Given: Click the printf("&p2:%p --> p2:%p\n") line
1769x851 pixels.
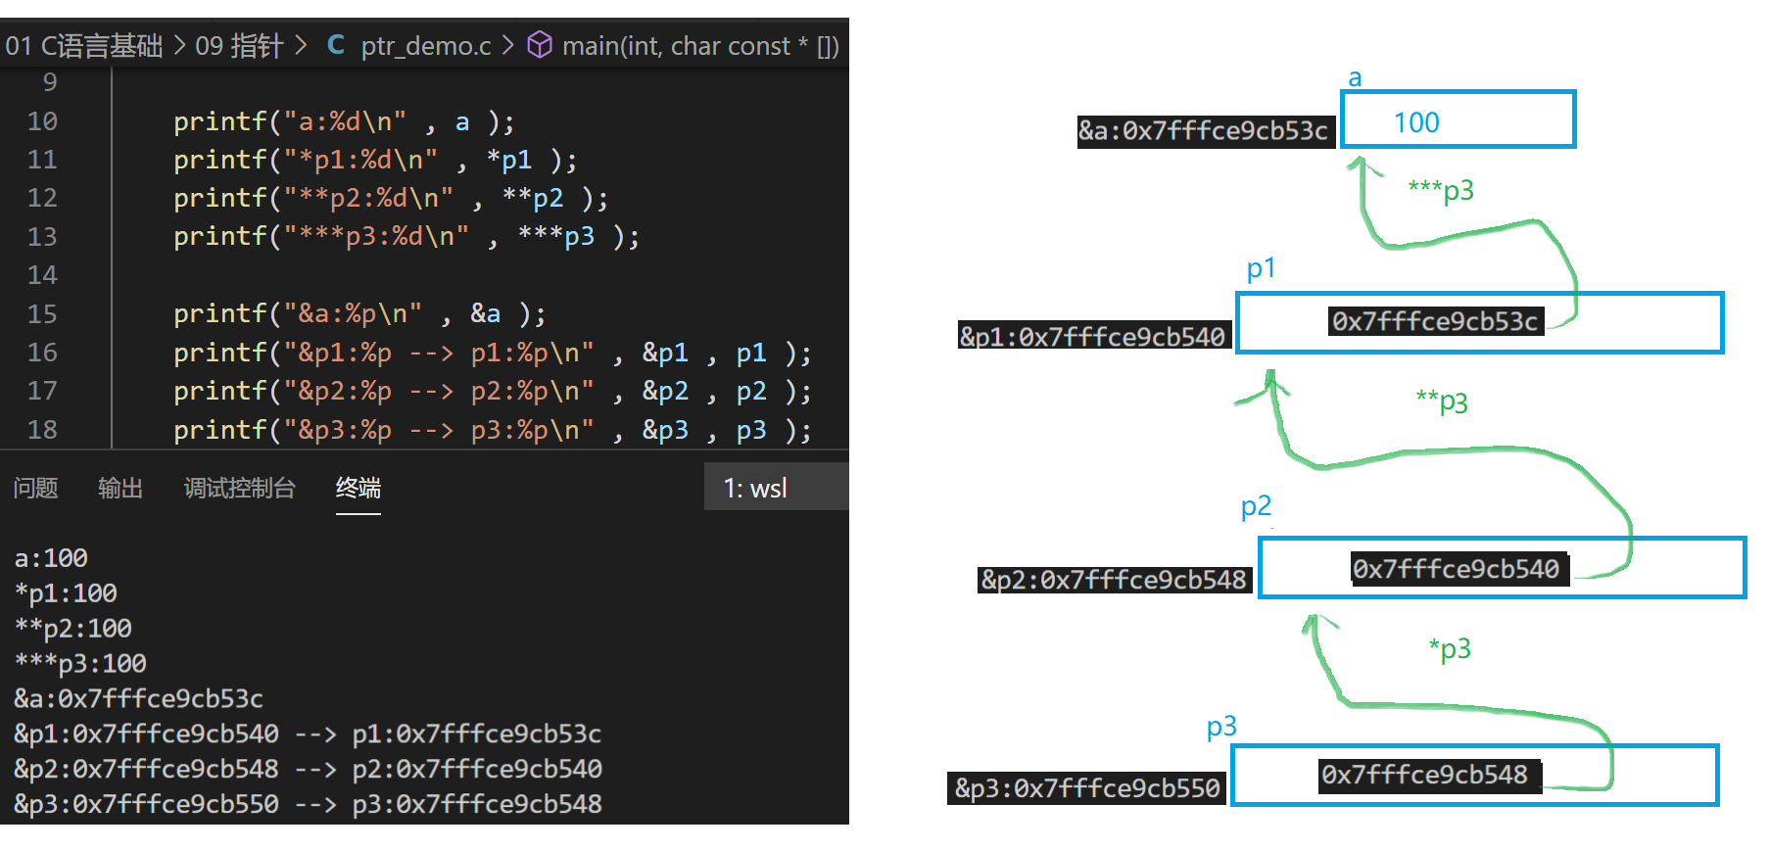Looking at the screenshot, I should (493, 391).
